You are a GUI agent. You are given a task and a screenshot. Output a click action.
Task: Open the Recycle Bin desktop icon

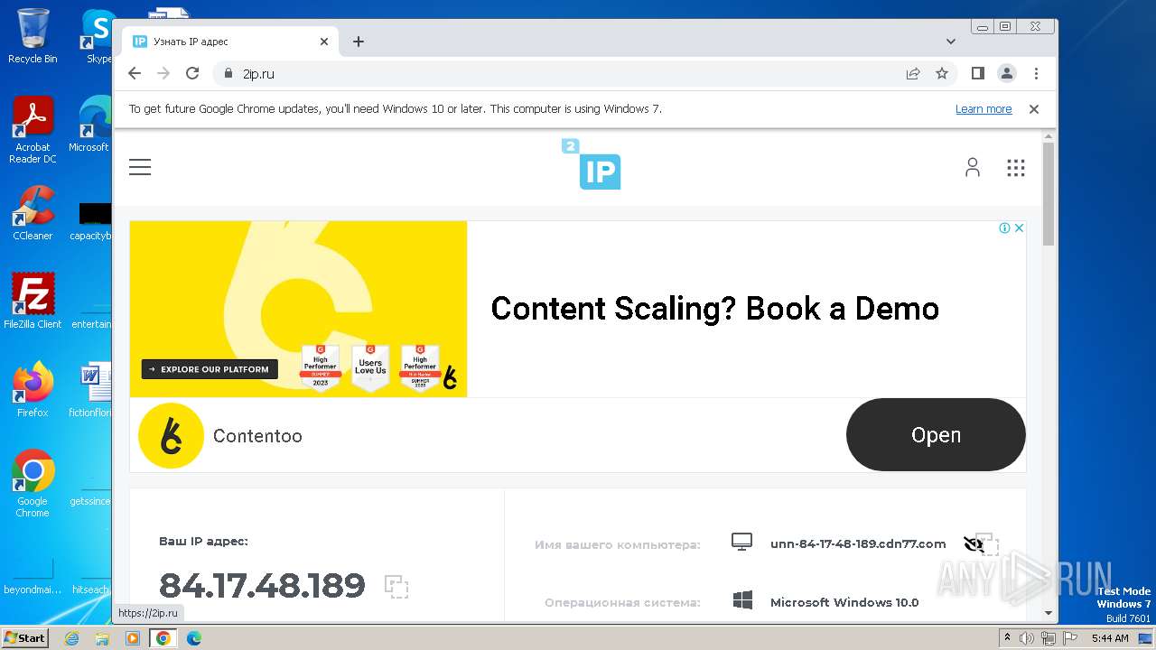tap(33, 36)
